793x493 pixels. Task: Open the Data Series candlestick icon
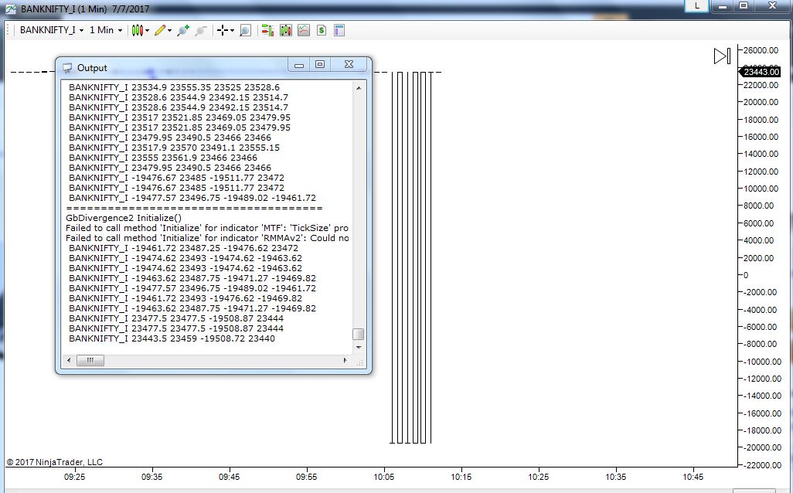[x=286, y=30]
